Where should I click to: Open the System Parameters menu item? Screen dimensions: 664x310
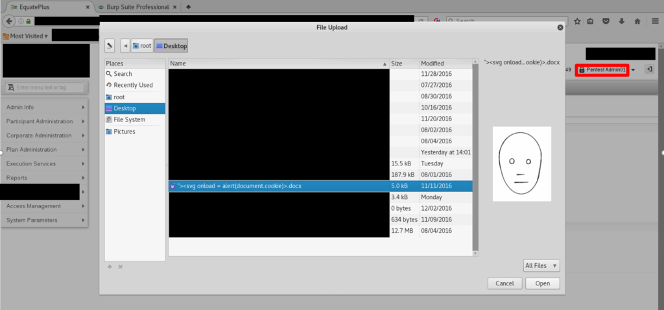[x=45, y=221]
